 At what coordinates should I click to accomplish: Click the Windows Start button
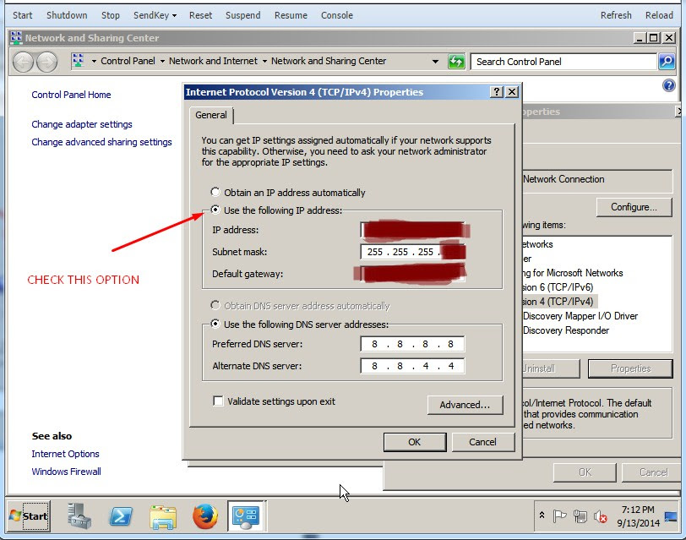click(x=29, y=516)
